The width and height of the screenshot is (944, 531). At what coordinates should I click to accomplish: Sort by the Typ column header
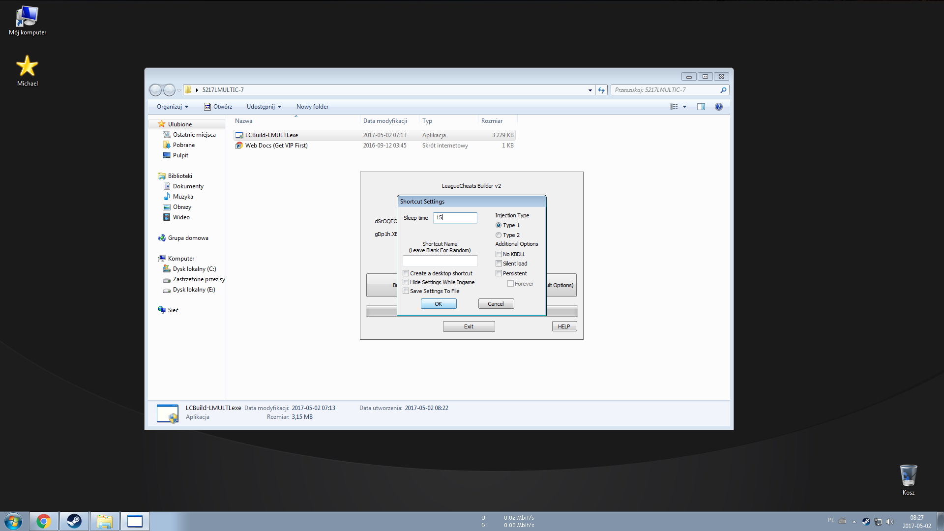[448, 121]
